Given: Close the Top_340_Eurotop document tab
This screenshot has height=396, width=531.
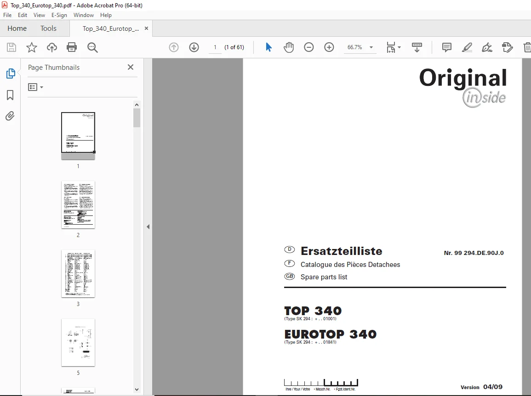Looking at the screenshot, I should point(146,28).
